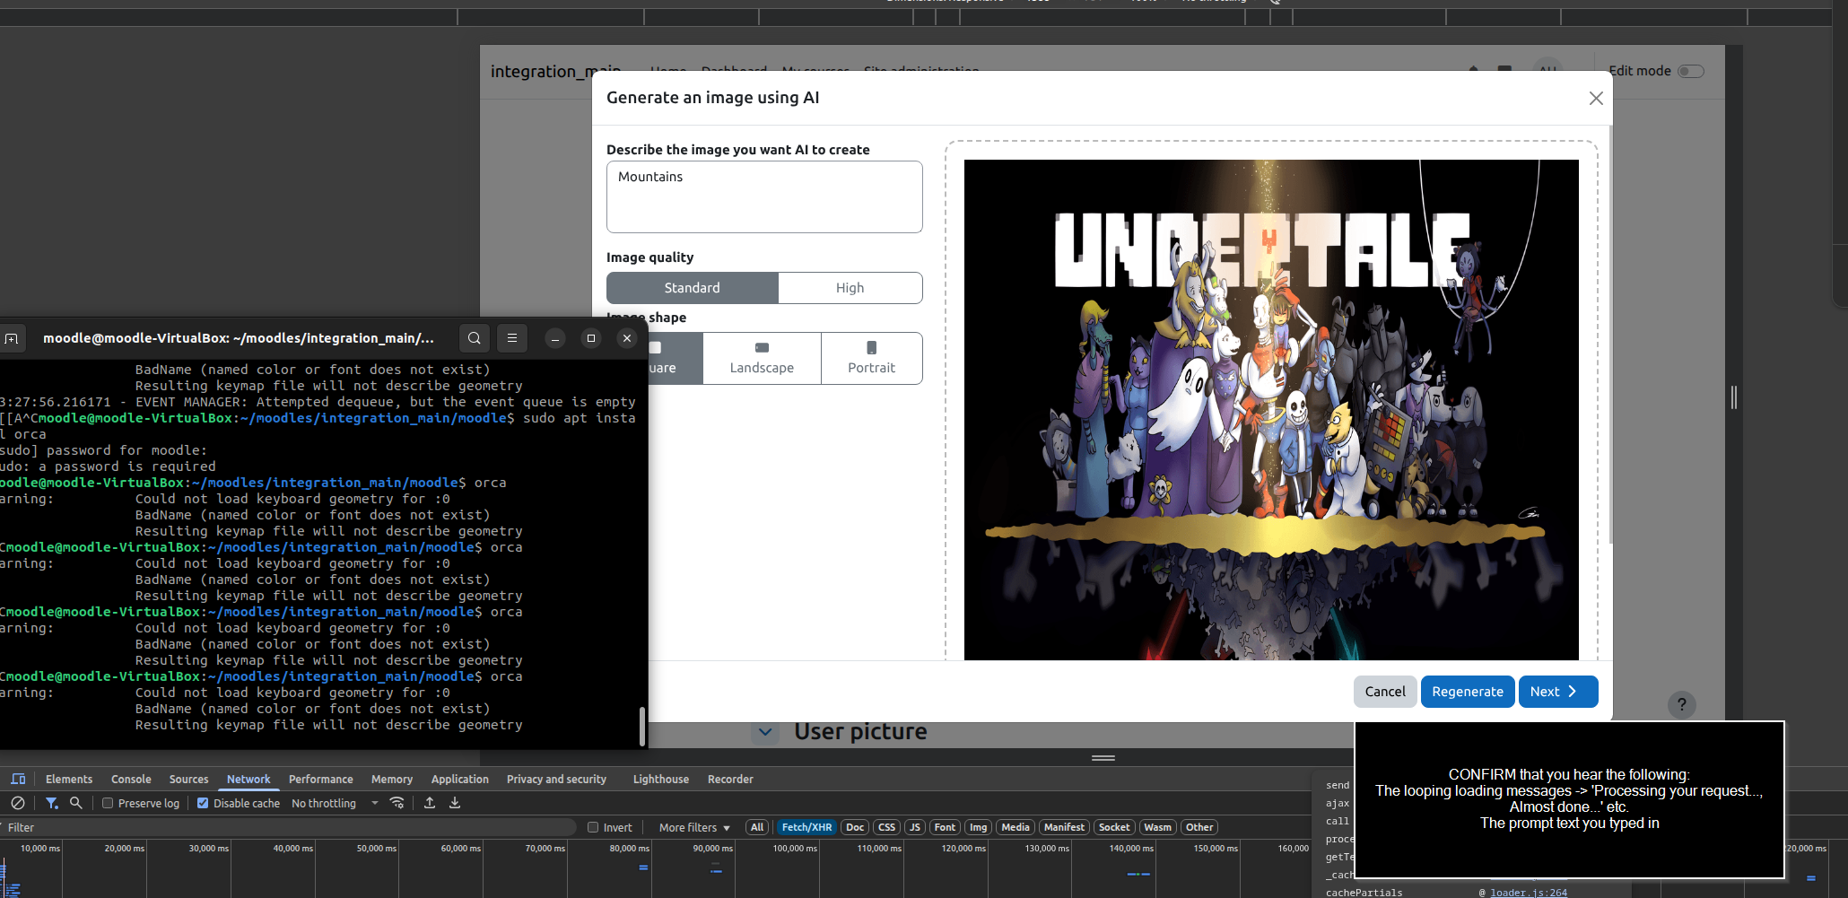The width and height of the screenshot is (1848, 898).
Task: Filter requests by All type
Action: coord(757,827)
